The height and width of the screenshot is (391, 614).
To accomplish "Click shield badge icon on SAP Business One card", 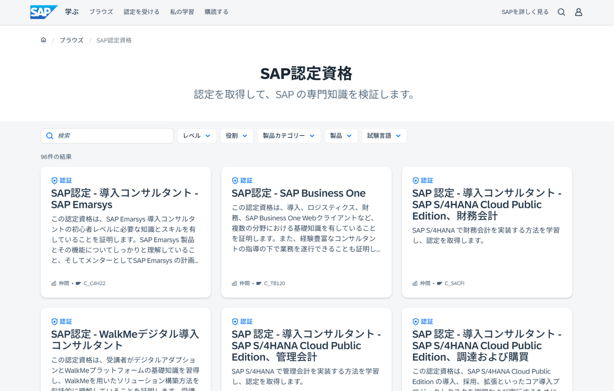I will click(235, 181).
